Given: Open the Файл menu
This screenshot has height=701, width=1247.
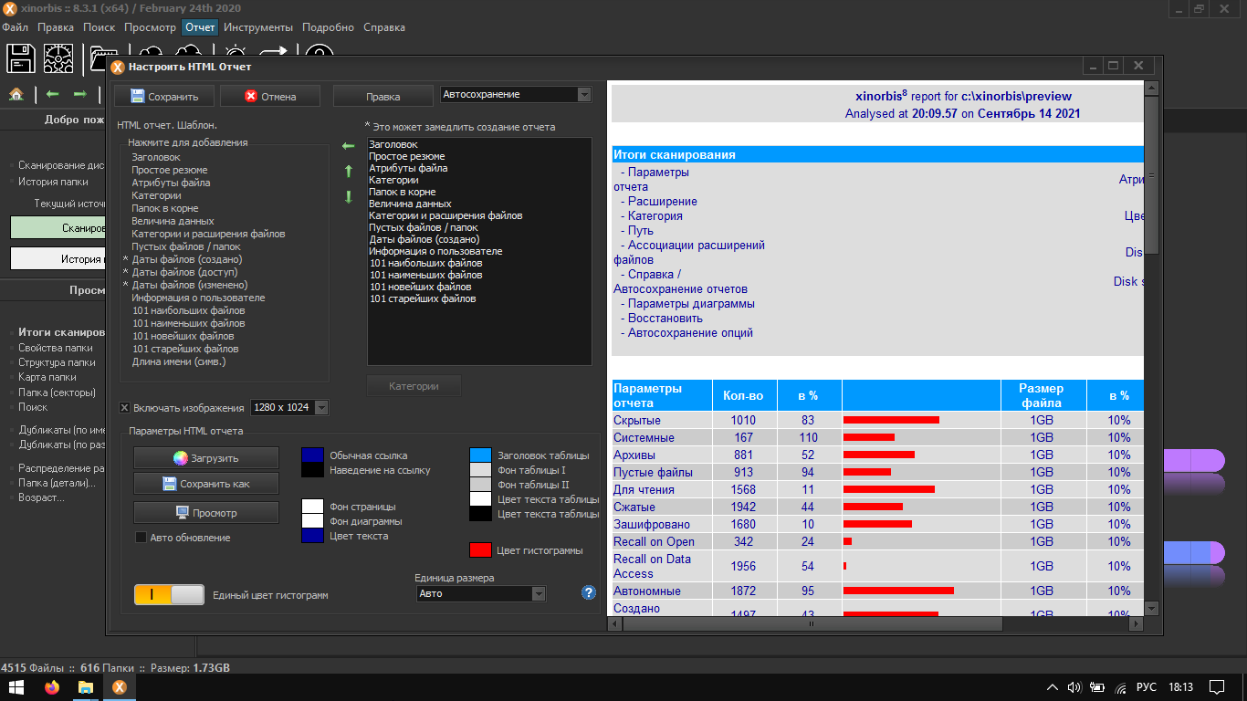Looking at the screenshot, I should pos(16,27).
